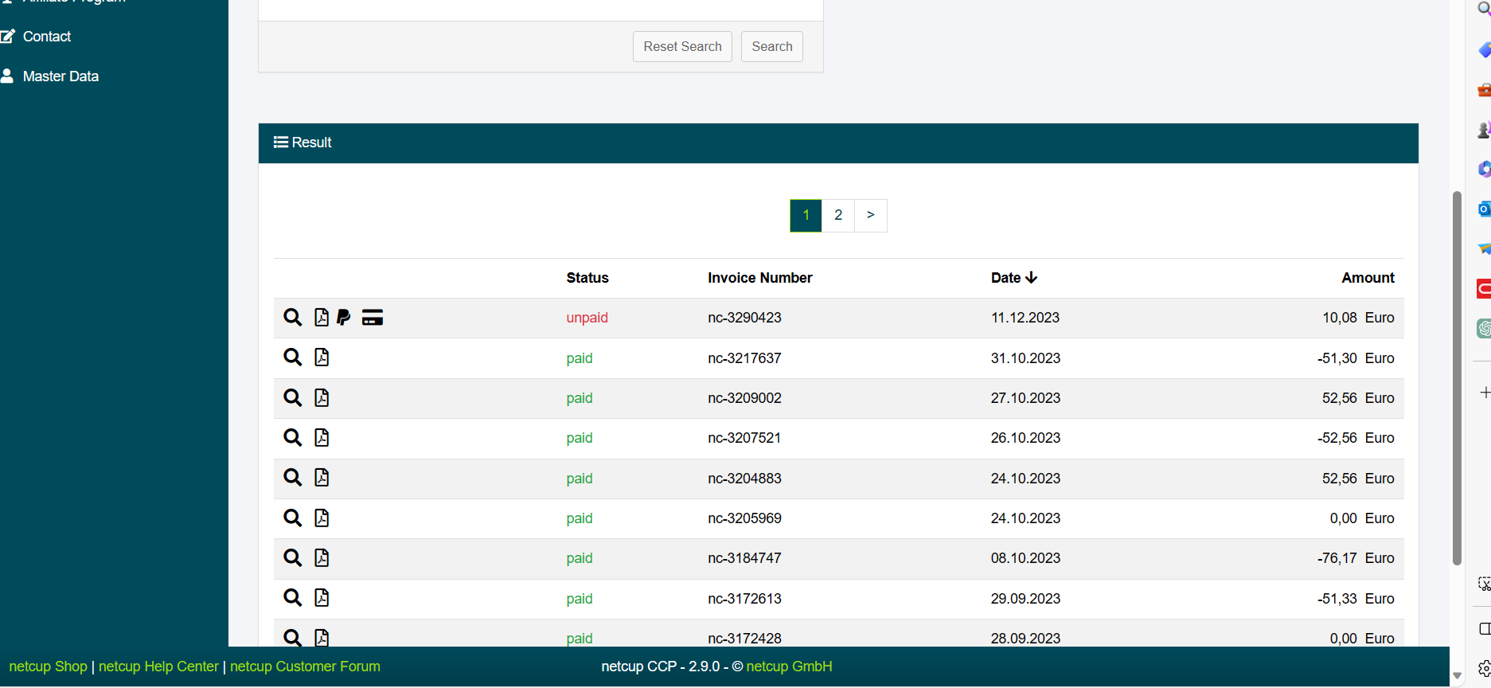Viewport: 1491px width, 688px height.
Task: Download PDF of invoice nc-3172428
Action: (322, 637)
